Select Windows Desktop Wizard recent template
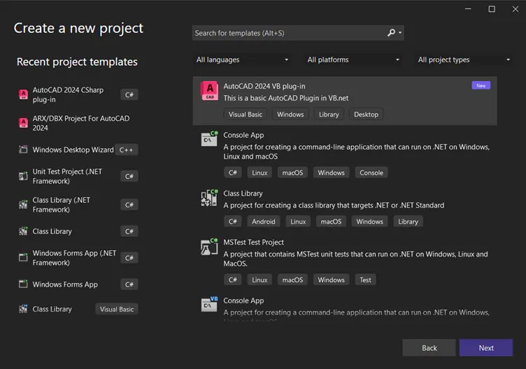 click(78, 150)
